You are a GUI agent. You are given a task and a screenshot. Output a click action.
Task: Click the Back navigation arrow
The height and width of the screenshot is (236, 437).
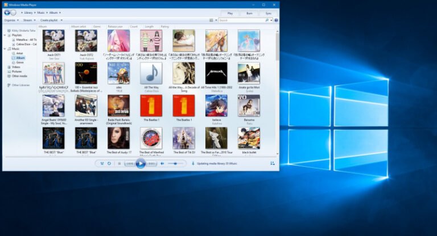pyautogui.click(x=6, y=12)
